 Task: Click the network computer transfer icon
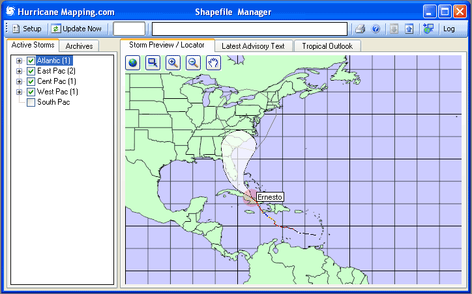pyautogui.click(x=428, y=29)
